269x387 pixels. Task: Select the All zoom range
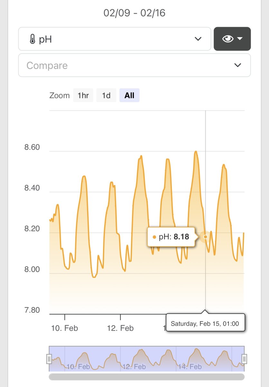pos(129,95)
